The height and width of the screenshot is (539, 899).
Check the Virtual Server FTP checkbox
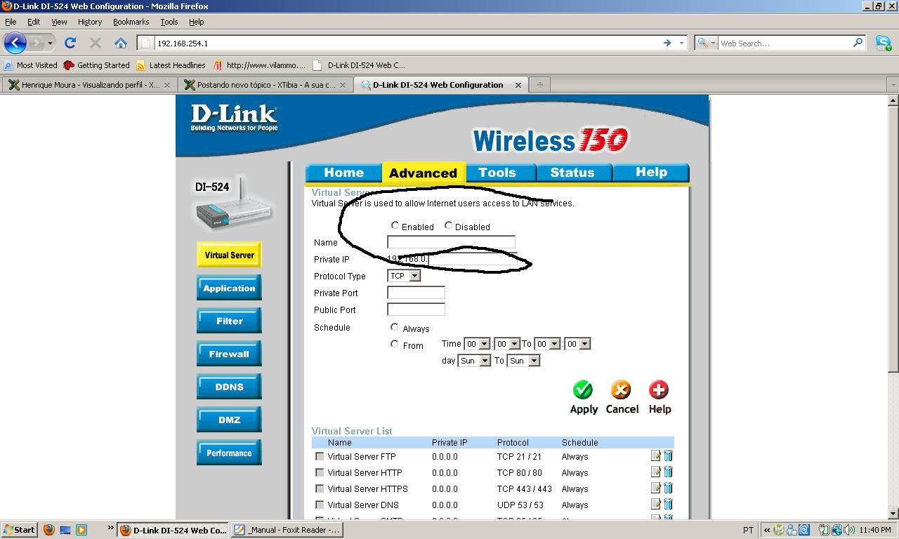[x=320, y=456]
